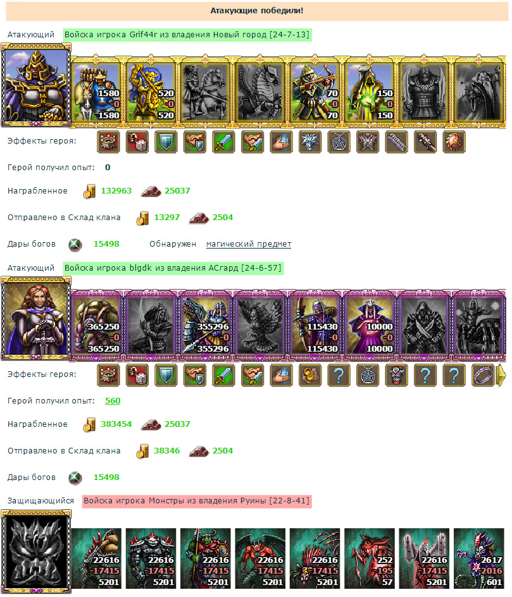The width and height of the screenshot is (512, 597).
Task: Open the магический предмет link
Action: click(249, 244)
